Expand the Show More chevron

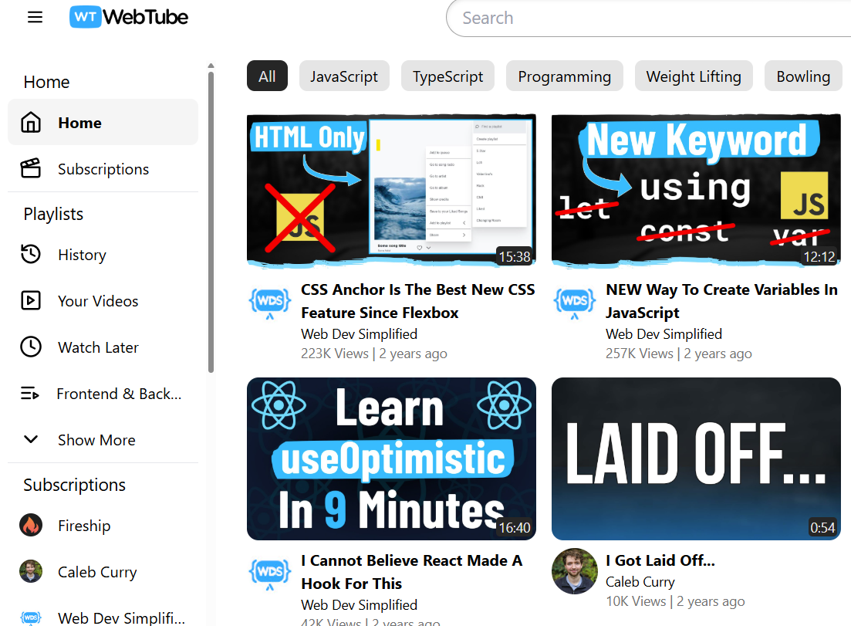pyautogui.click(x=31, y=439)
